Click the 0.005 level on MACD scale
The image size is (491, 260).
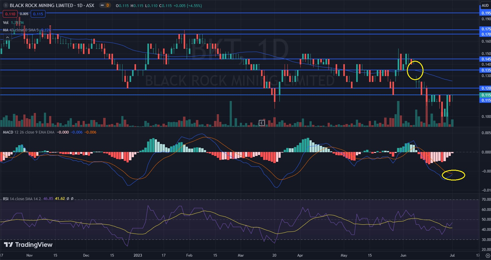point(486,133)
